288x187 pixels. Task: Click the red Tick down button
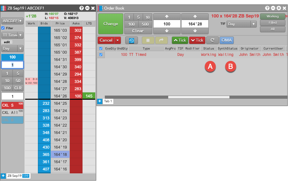pos(197,40)
